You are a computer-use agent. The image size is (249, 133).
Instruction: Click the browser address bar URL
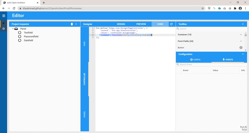point(52,8)
